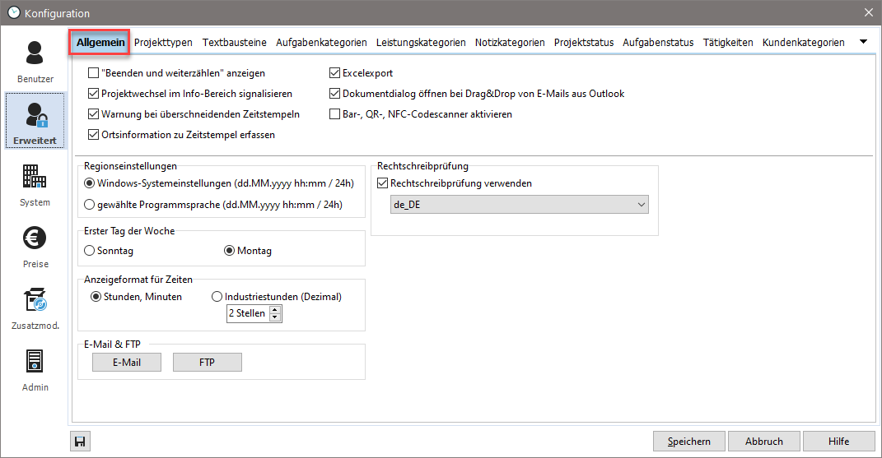
Task: Click the Speichern button
Action: 689,442
